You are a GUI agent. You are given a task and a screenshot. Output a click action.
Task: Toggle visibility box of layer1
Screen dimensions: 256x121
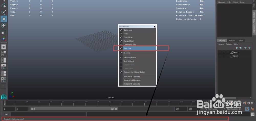[220, 56]
